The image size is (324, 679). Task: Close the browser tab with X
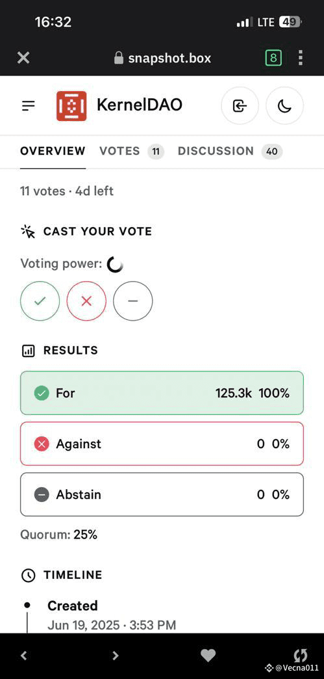23,58
